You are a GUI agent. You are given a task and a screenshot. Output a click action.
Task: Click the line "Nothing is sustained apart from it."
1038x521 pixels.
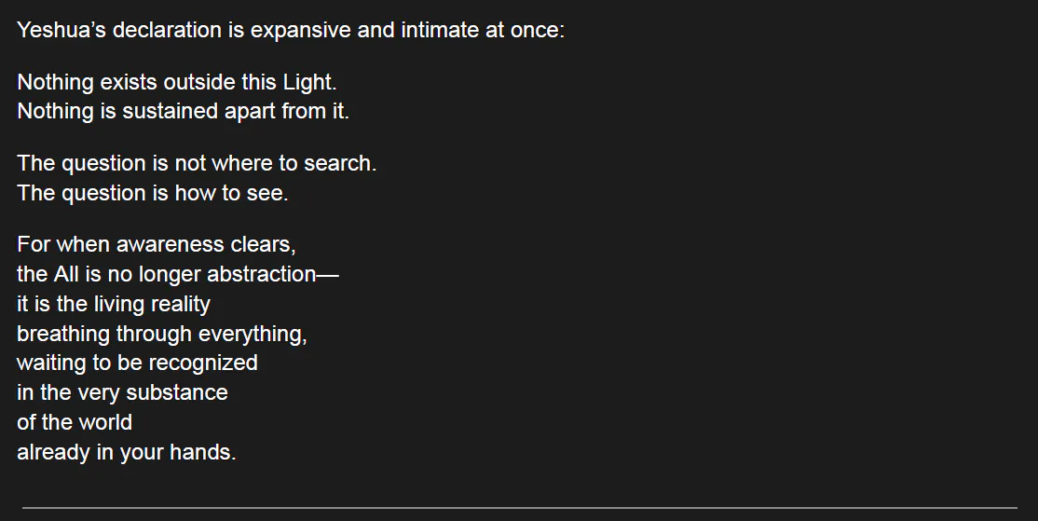click(183, 112)
